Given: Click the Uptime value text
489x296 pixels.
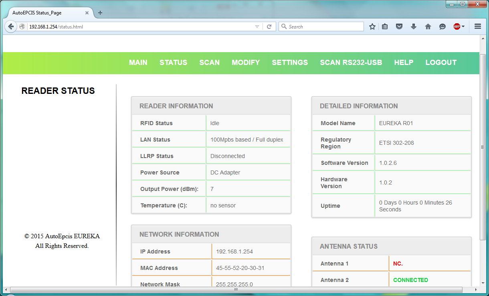Looking at the screenshot, I should pyautogui.click(x=416, y=206).
